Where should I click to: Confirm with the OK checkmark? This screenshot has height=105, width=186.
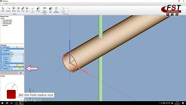[69, 9]
